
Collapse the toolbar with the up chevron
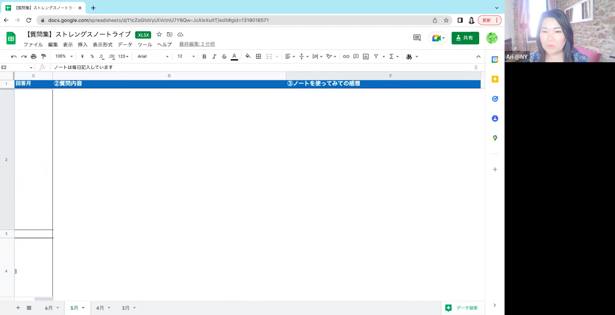tap(478, 56)
